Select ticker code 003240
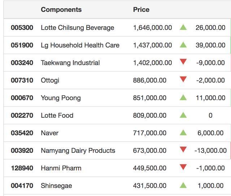 click(x=22, y=63)
